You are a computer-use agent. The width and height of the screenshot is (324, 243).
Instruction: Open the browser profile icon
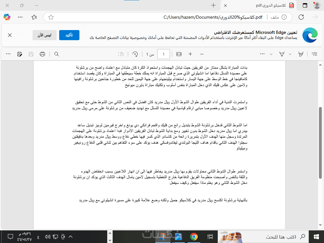coord(317,5)
